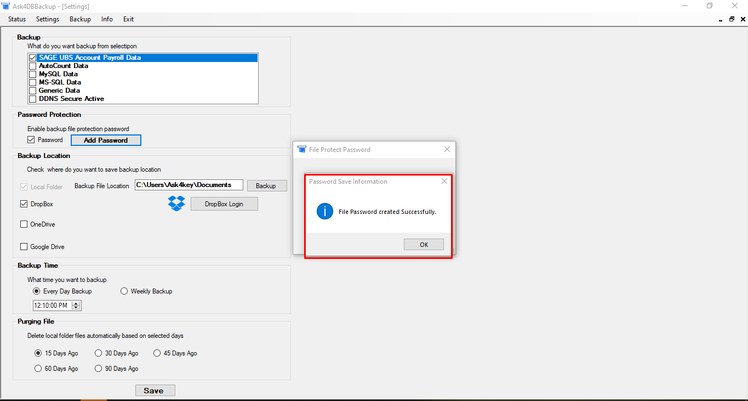Image resolution: width=748 pixels, height=401 pixels.
Task: Open the Status menu
Action: pyautogui.click(x=17, y=19)
